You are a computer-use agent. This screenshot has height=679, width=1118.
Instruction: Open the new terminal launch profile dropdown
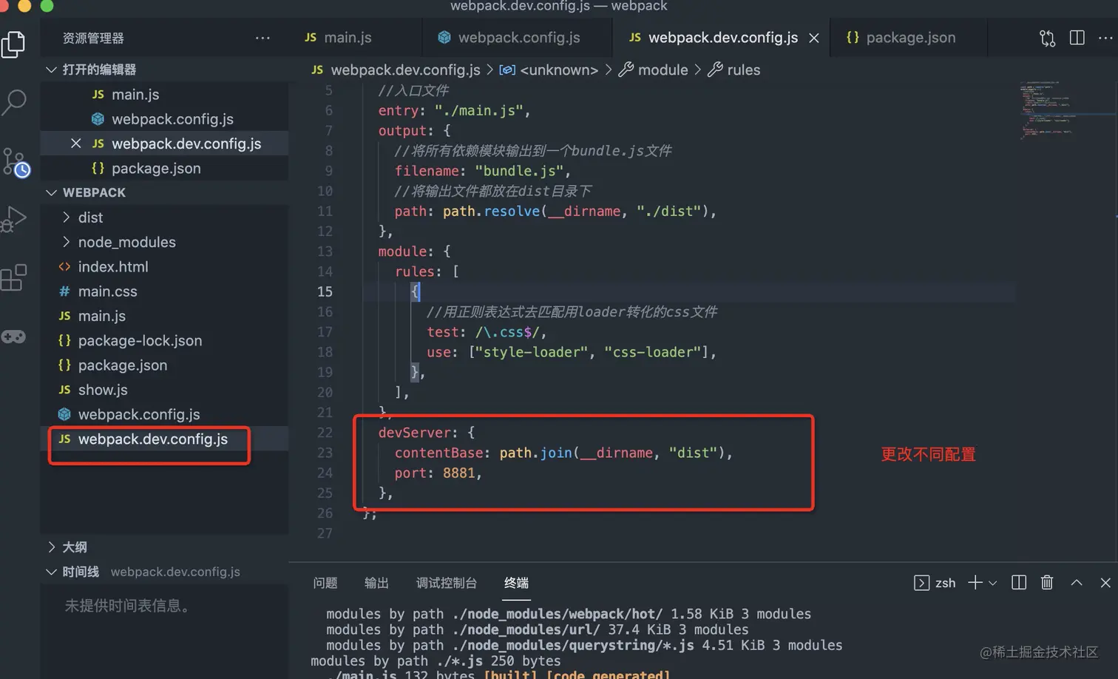tap(993, 583)
